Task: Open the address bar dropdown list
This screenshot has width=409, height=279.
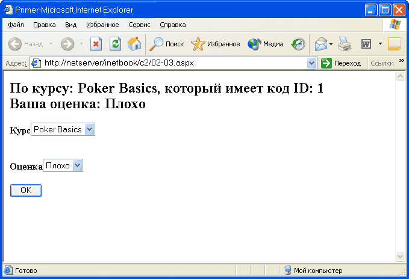Action: 311,63
